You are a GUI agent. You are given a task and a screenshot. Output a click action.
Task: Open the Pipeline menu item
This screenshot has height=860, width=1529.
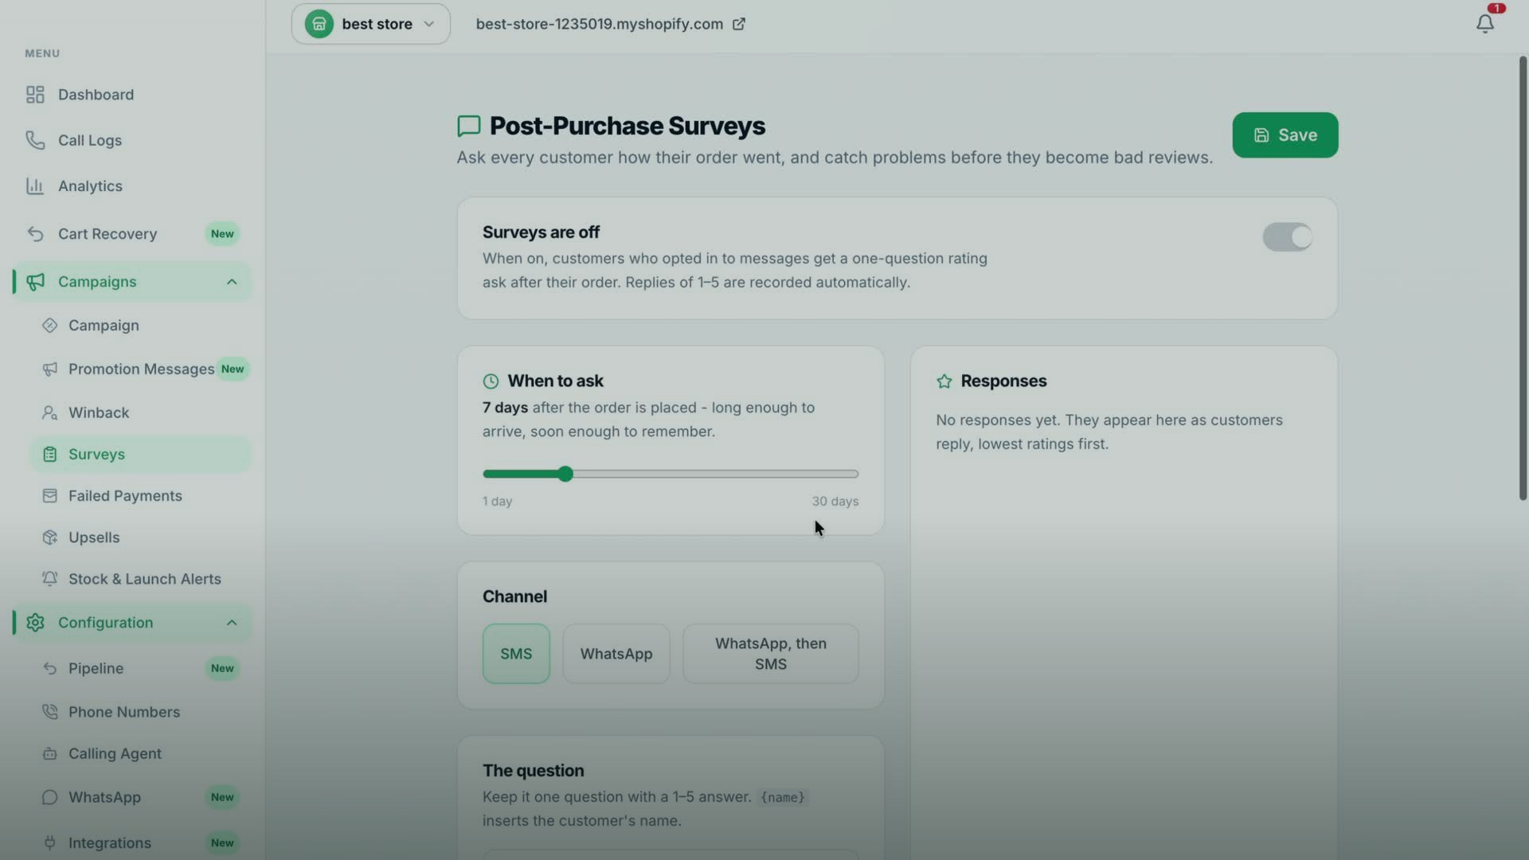pos(141,668)
